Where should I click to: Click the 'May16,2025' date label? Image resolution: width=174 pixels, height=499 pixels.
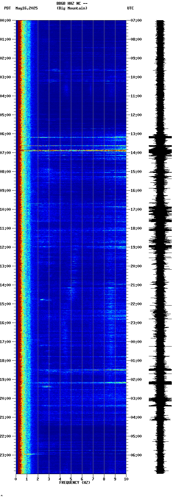26,8
